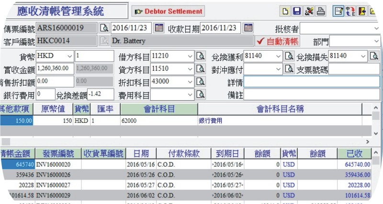Click the 到期日 column header
The width and height of the screenshot is (383, 204).
pyautogui.click(x=227, y=153)
